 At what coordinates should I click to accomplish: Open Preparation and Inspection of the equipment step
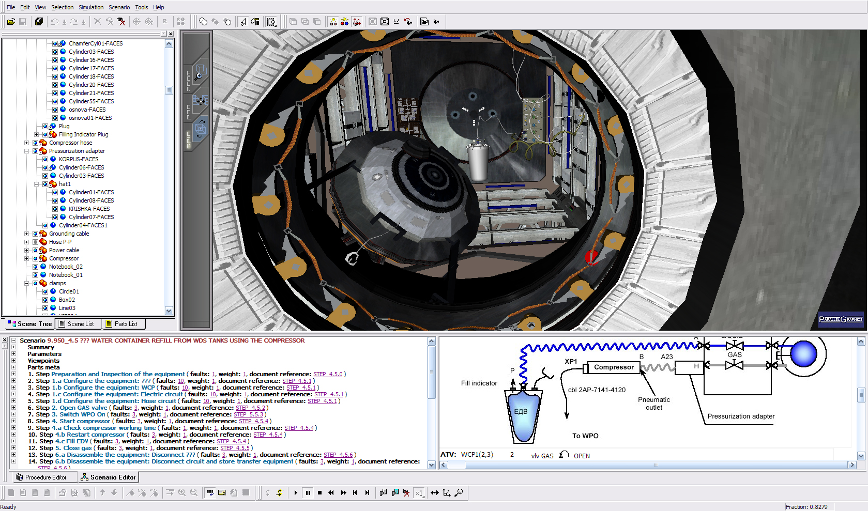click(x=118, y=374)
